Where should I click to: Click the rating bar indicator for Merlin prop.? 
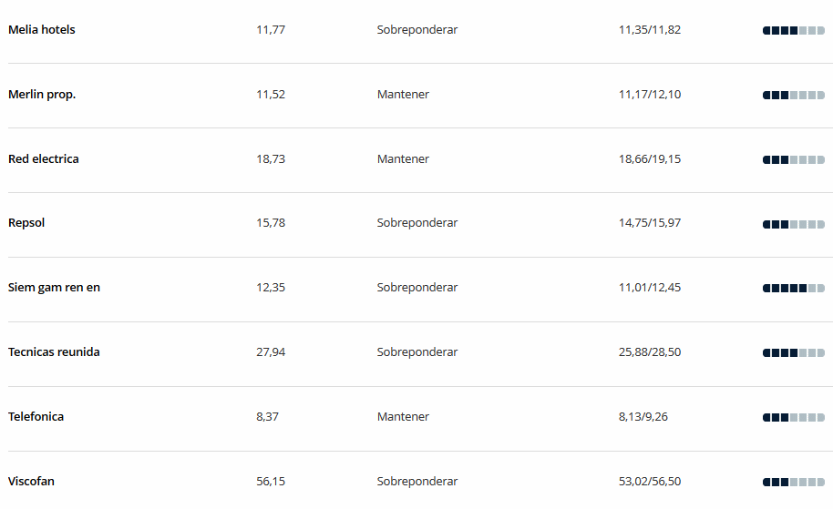794,96
